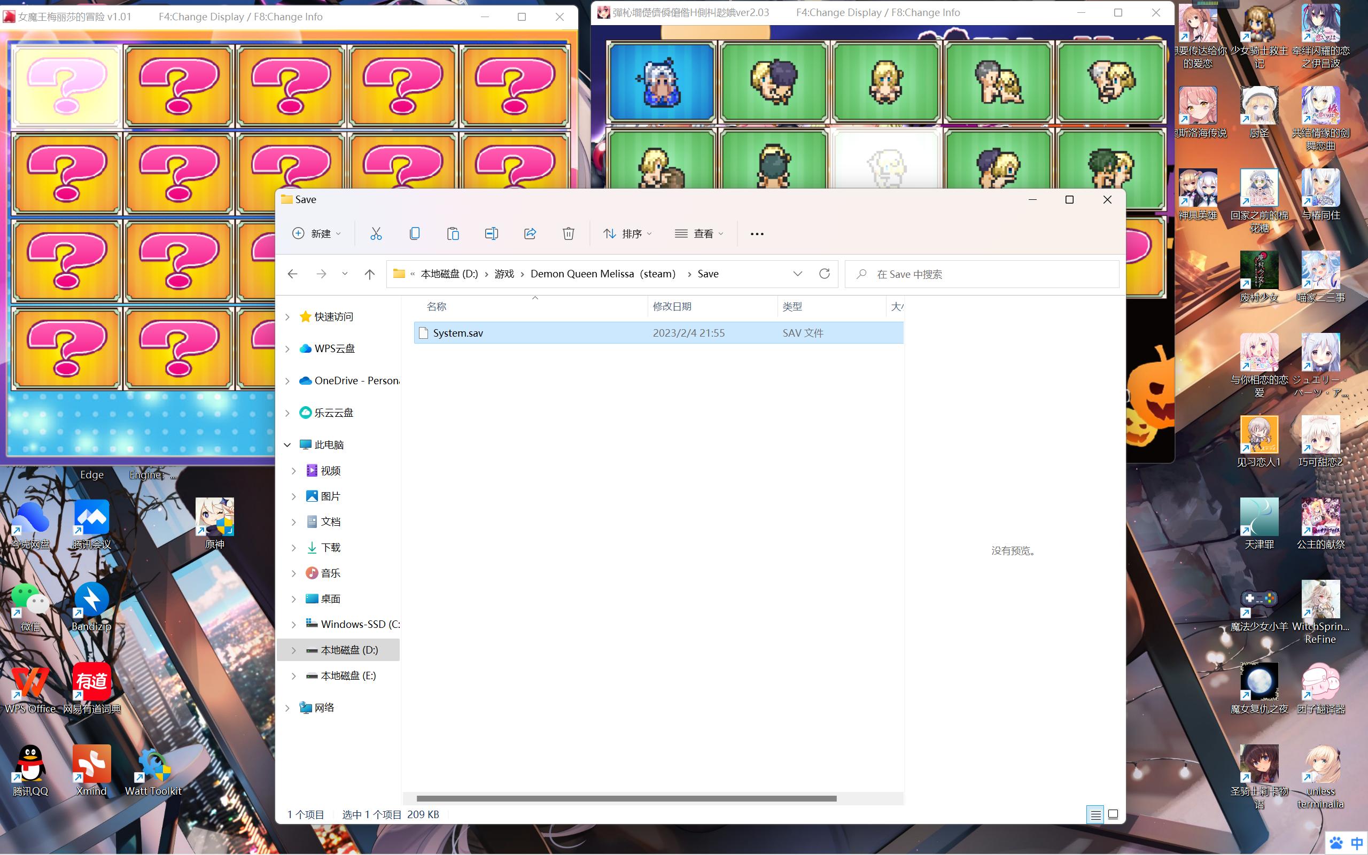
Task: Open the three-dots more options menu
Action: (757, 234)
